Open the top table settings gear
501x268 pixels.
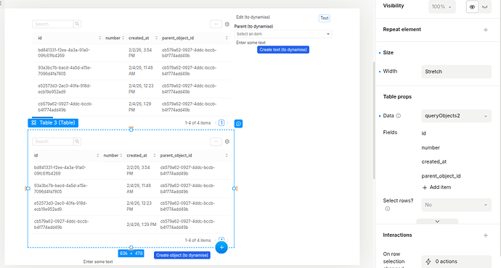[227, 24]
